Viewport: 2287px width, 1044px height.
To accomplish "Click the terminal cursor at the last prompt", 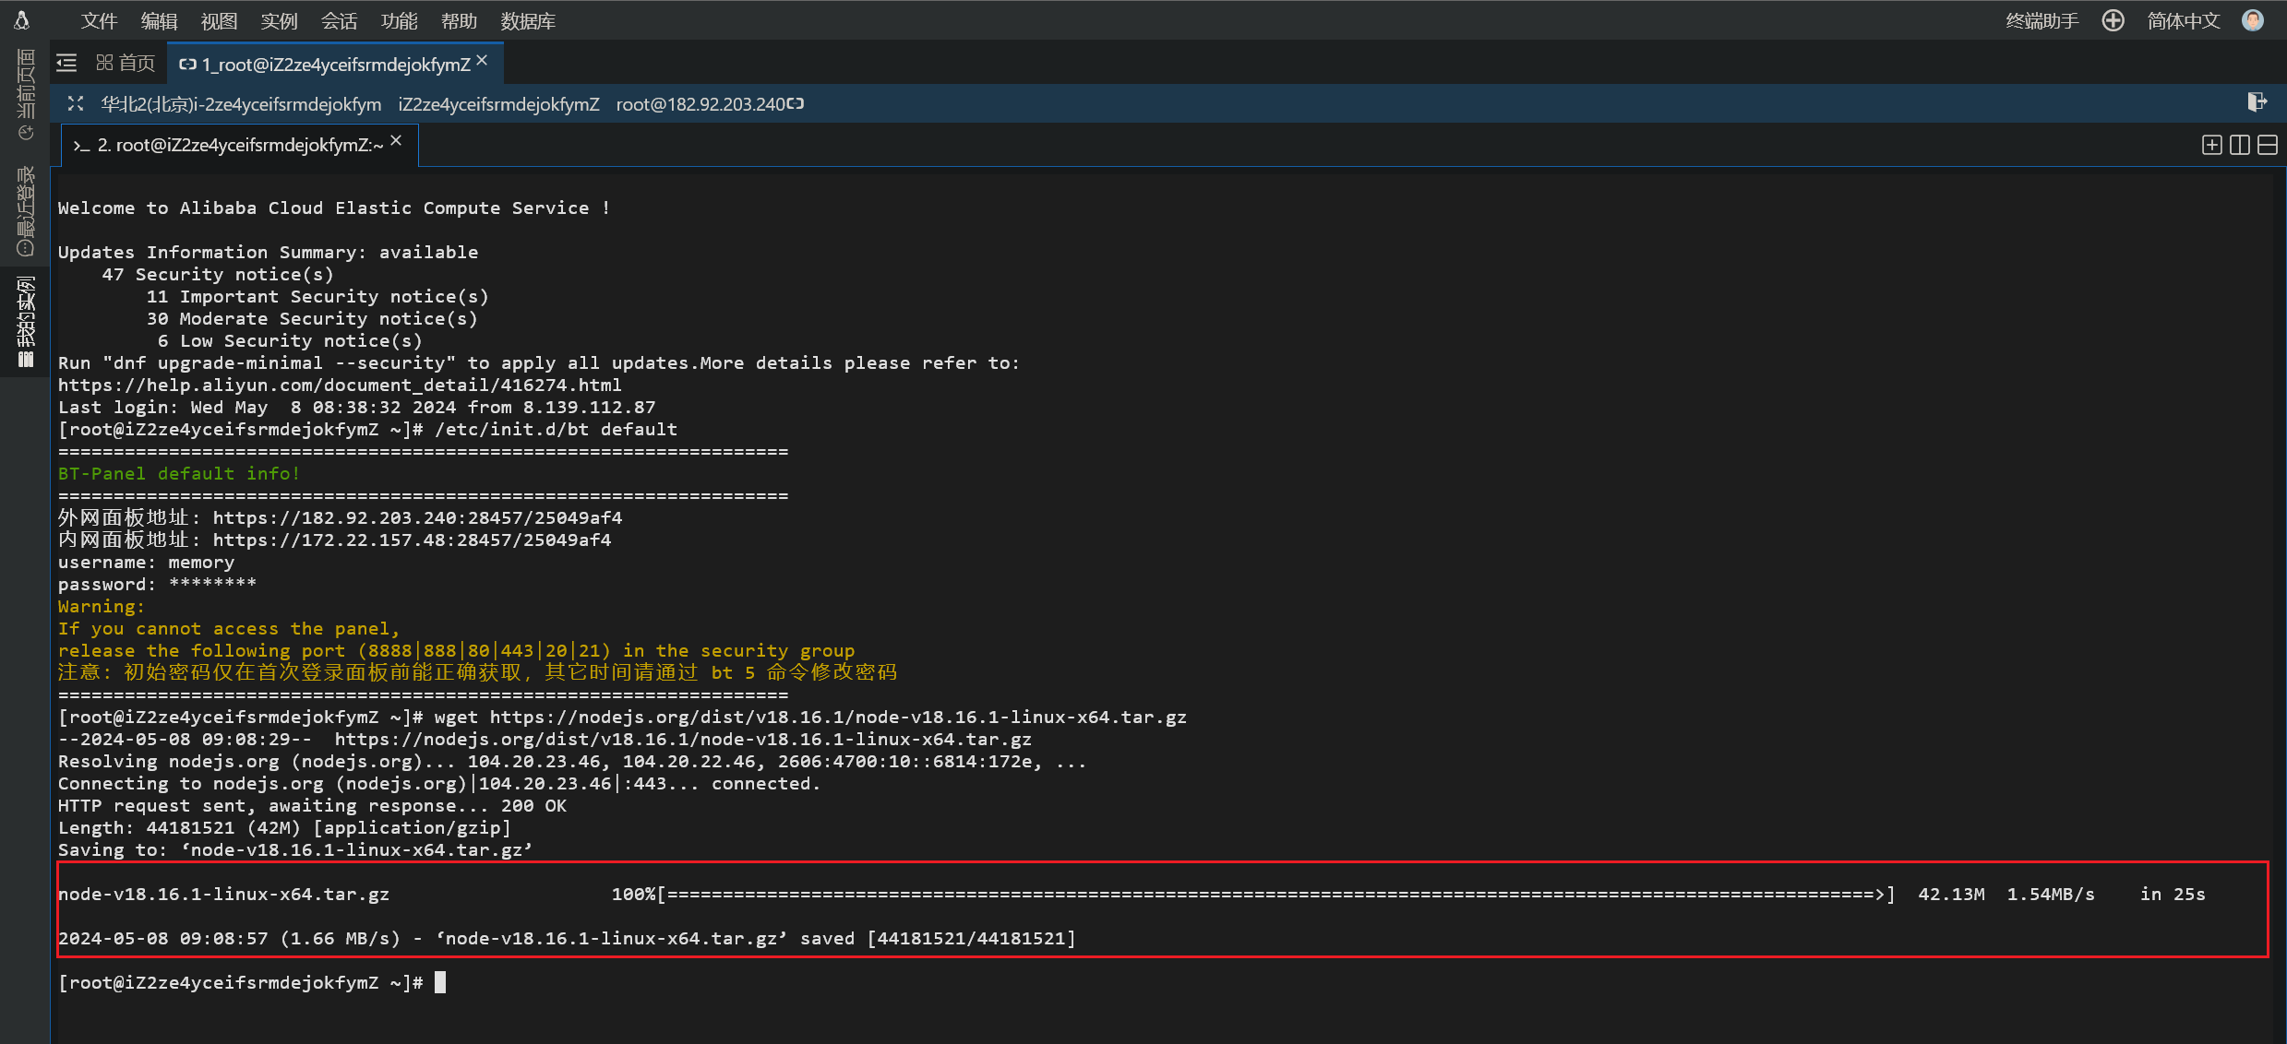I will 440,982.
